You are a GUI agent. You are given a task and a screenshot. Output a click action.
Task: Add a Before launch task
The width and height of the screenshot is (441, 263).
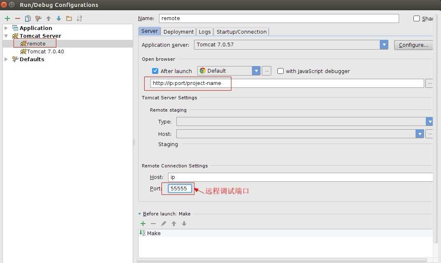[x=143, y=224]
